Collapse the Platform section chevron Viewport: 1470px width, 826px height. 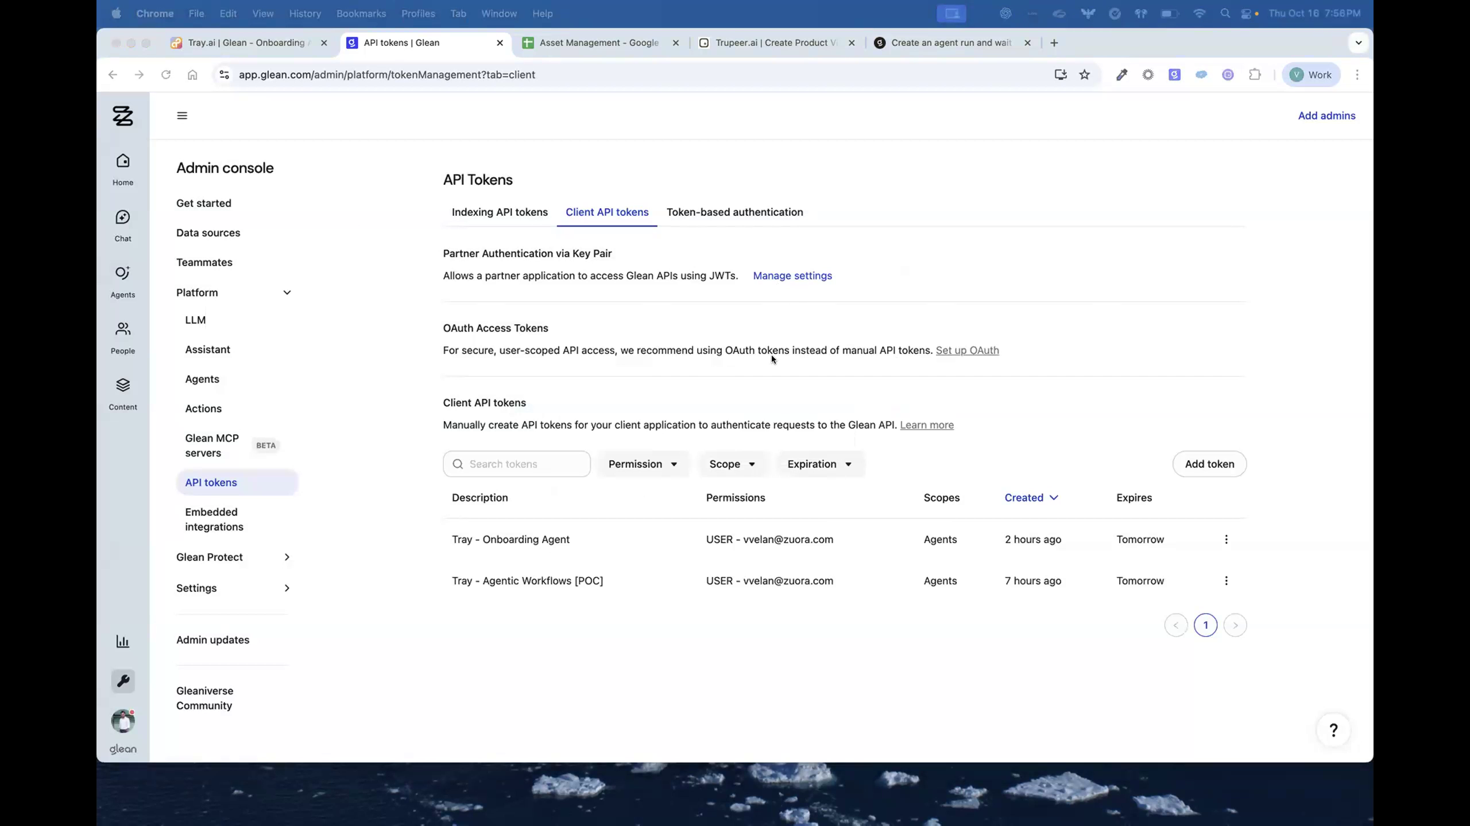click(x=287, y=292)
